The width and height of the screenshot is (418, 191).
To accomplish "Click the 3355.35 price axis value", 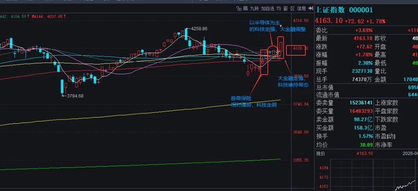I will coord(301,160).
